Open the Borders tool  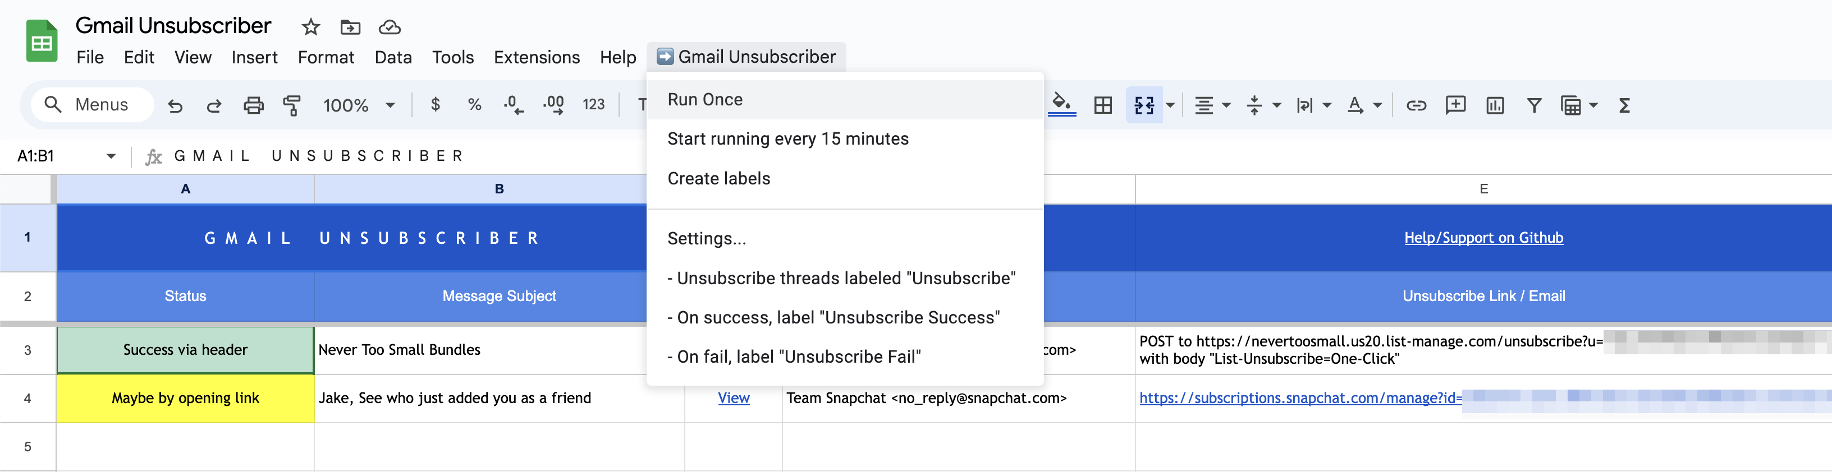click(x=1103, y=105)
